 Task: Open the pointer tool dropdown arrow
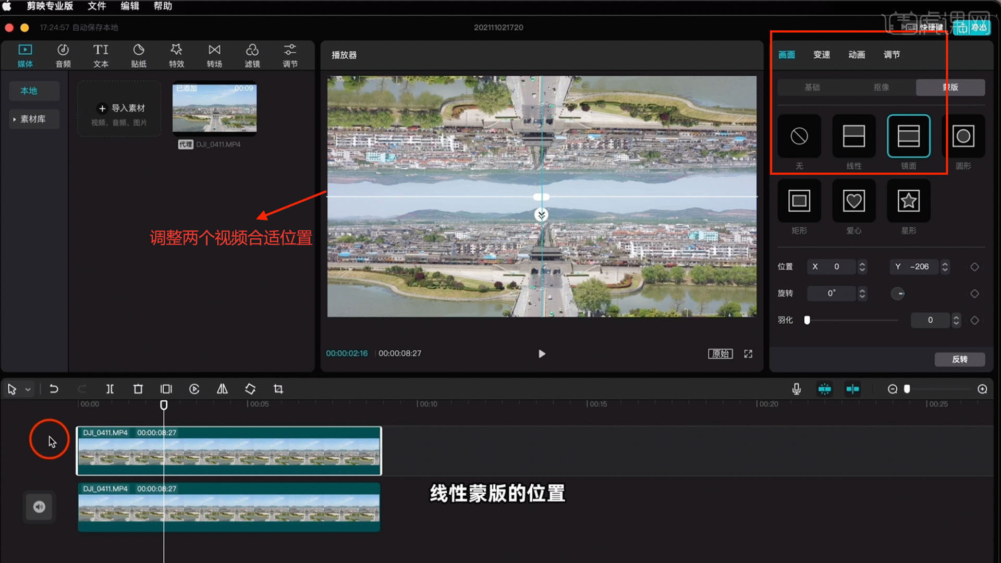point(28,389)
